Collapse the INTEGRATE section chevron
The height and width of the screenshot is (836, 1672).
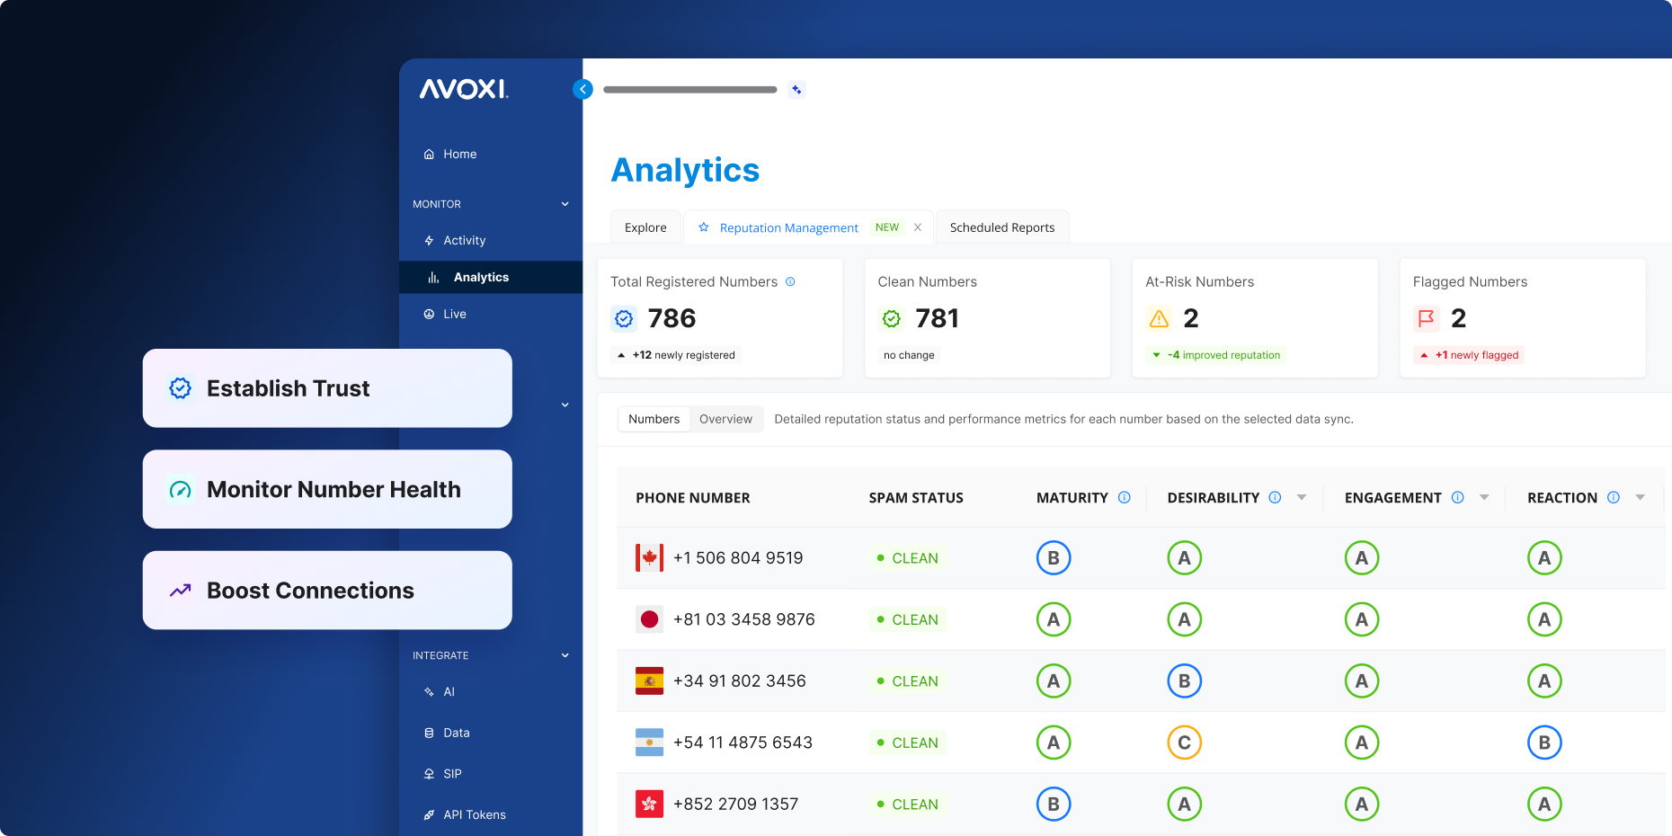(565, 655)
